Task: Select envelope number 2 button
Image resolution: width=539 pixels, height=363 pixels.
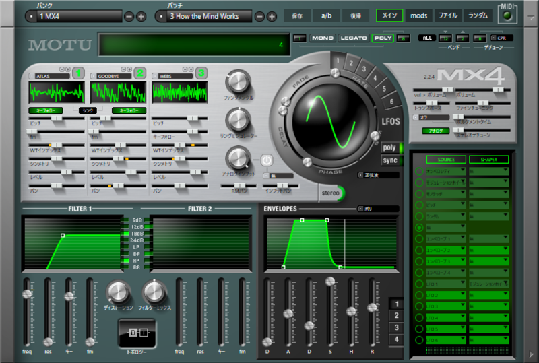Action: click(x=396, y=316)
